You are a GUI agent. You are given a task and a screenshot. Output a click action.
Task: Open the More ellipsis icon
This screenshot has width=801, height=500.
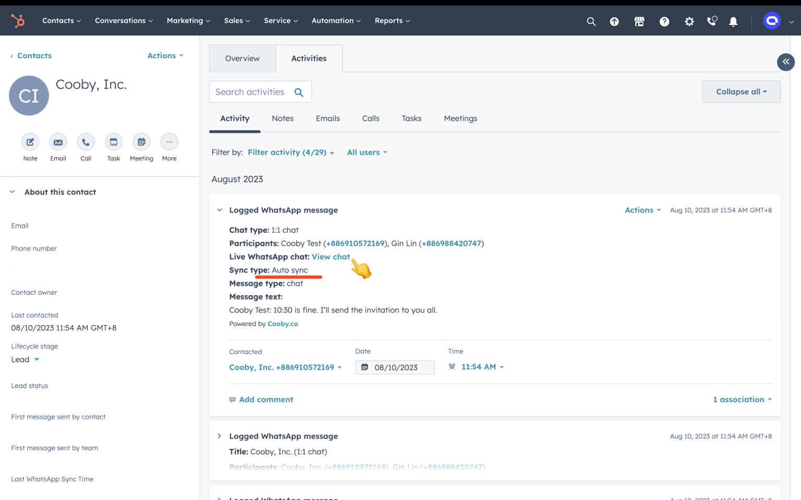pos(169,142)
